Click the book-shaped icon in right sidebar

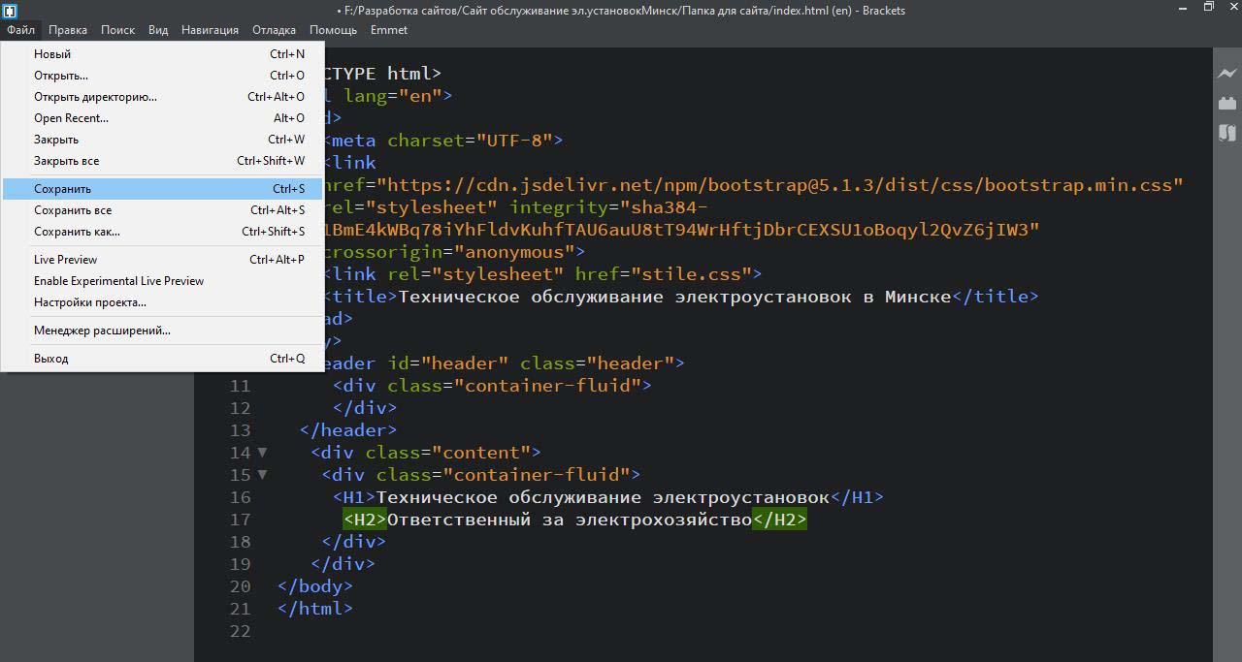click(x=1226, y=133)
